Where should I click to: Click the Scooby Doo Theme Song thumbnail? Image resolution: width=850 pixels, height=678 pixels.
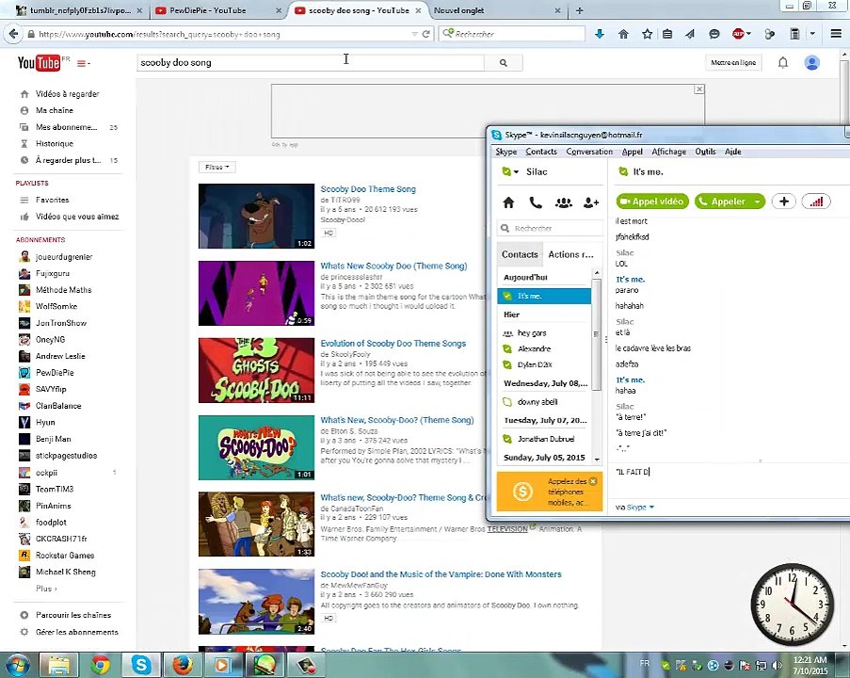(x=256, y=216)
